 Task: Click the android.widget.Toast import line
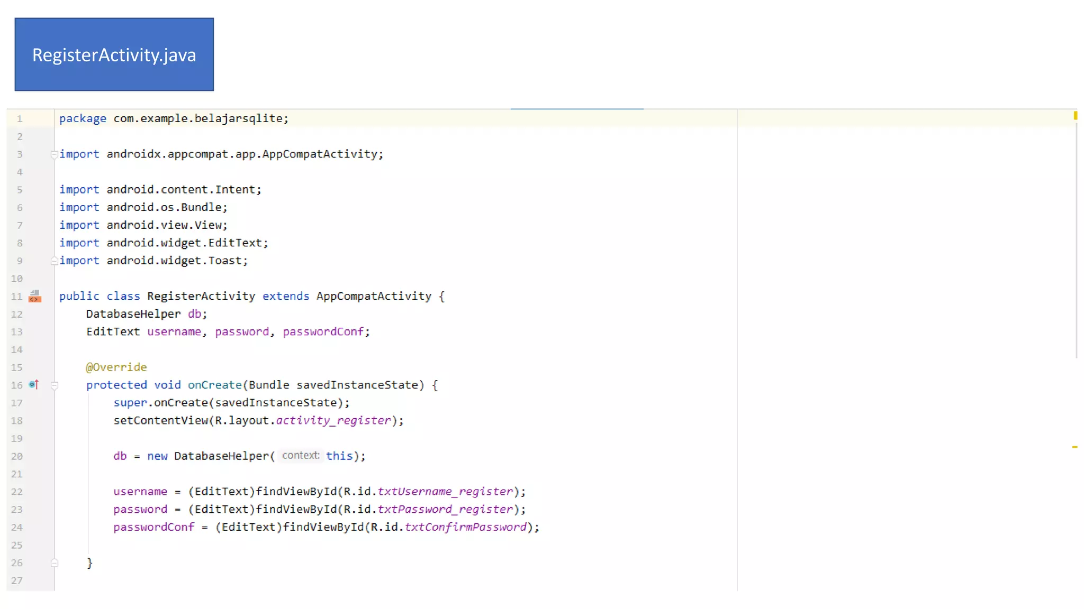tap(153, 261)
